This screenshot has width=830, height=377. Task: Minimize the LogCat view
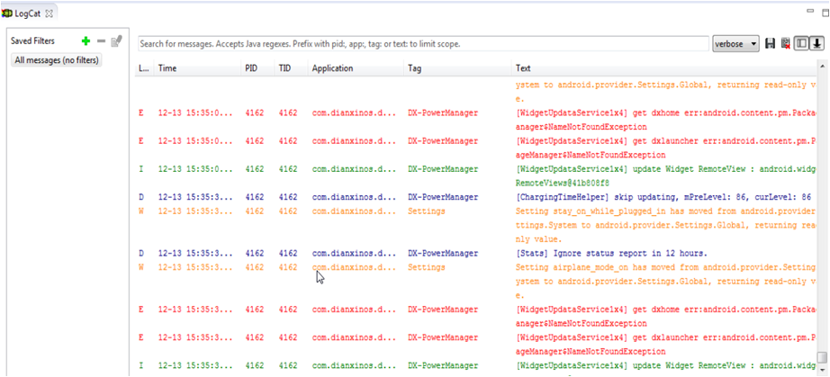point(810,11)
